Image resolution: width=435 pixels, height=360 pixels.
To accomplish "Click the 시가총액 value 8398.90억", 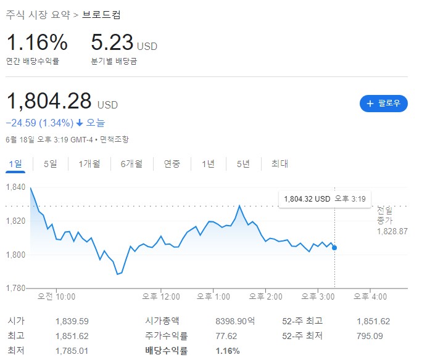I will 235,321.
